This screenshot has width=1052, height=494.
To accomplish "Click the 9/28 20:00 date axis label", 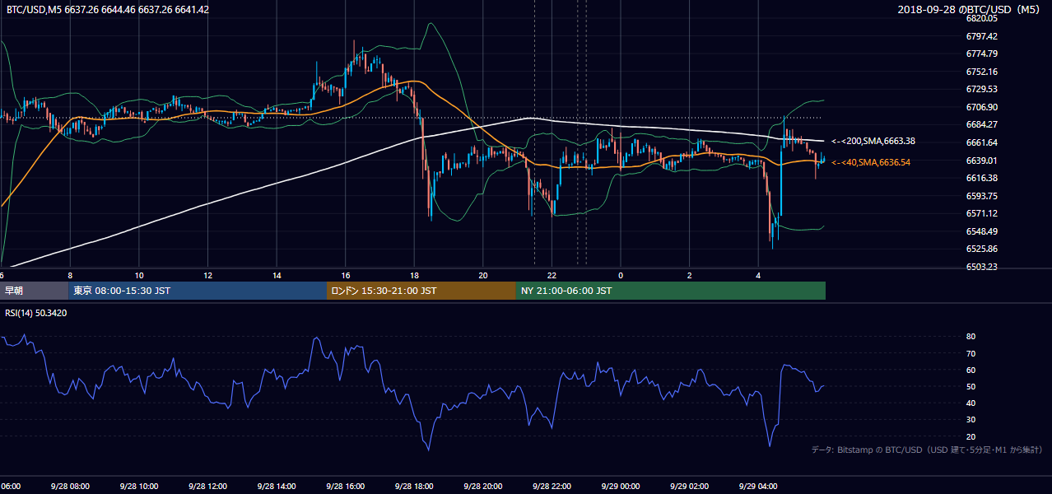I will pyautogui.click(x=482, y=486).
